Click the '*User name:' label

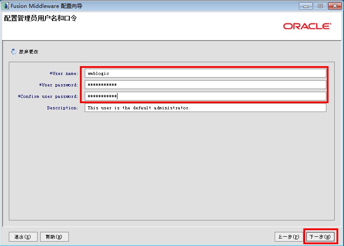click(x=64, y=73)
